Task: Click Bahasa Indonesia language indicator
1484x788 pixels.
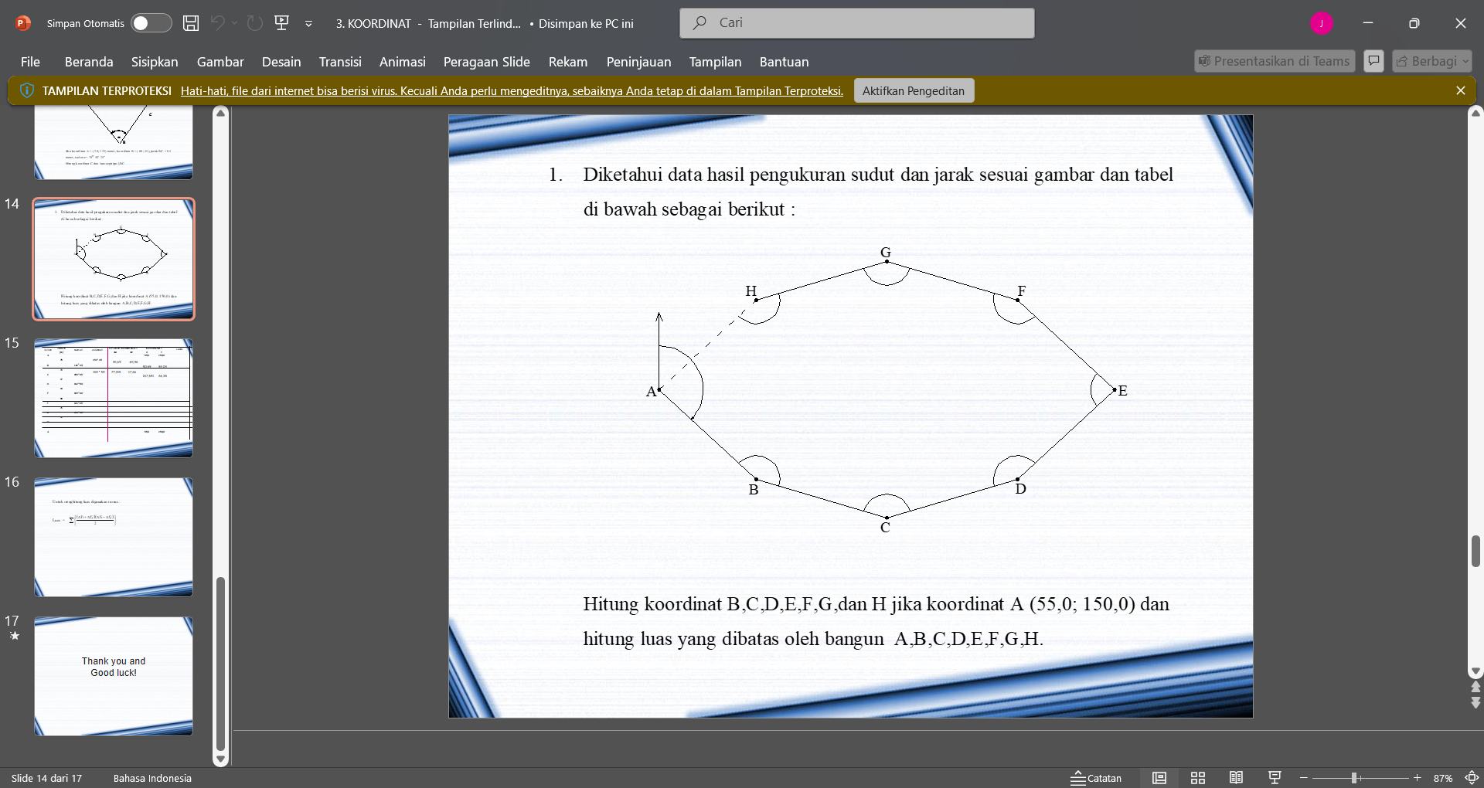Action: [152, 778]
